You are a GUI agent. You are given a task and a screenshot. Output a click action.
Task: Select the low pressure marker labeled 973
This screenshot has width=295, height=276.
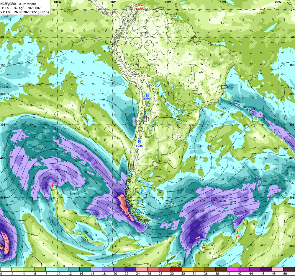pos(86,238)
